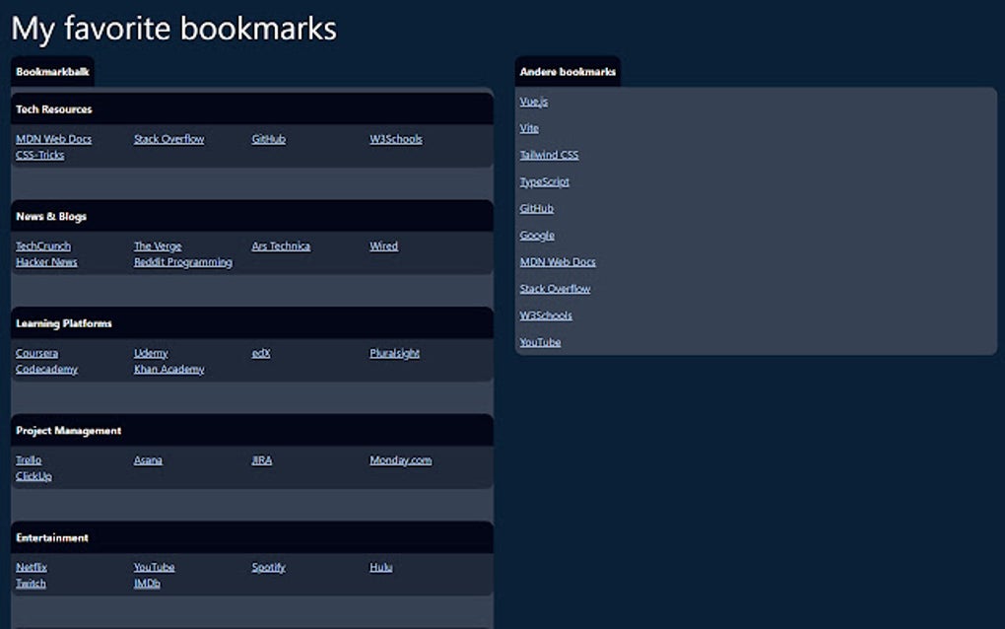
Task: Click the IMDb link
Action: pos(147,584)
